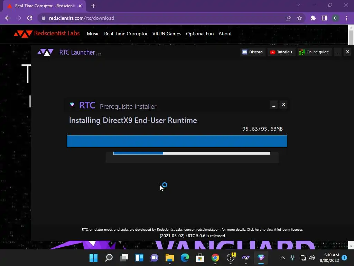Viewport: 354px width, 266px height.
Task: Show hidden system tray icons
Action: coord(283,258)
